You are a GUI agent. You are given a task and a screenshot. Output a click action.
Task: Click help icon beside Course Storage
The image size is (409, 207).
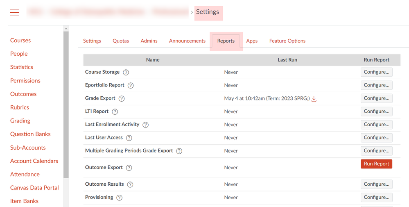pyautogui.click(x=126, y=72)
